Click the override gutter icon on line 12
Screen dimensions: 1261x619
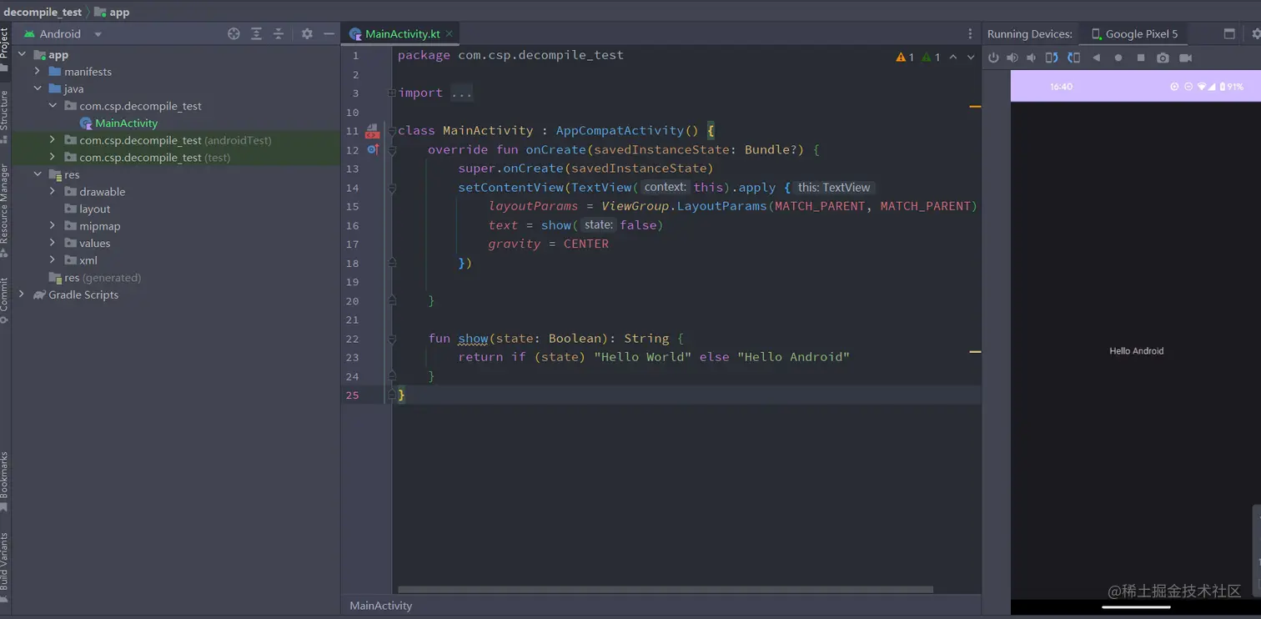click(373, 149)
